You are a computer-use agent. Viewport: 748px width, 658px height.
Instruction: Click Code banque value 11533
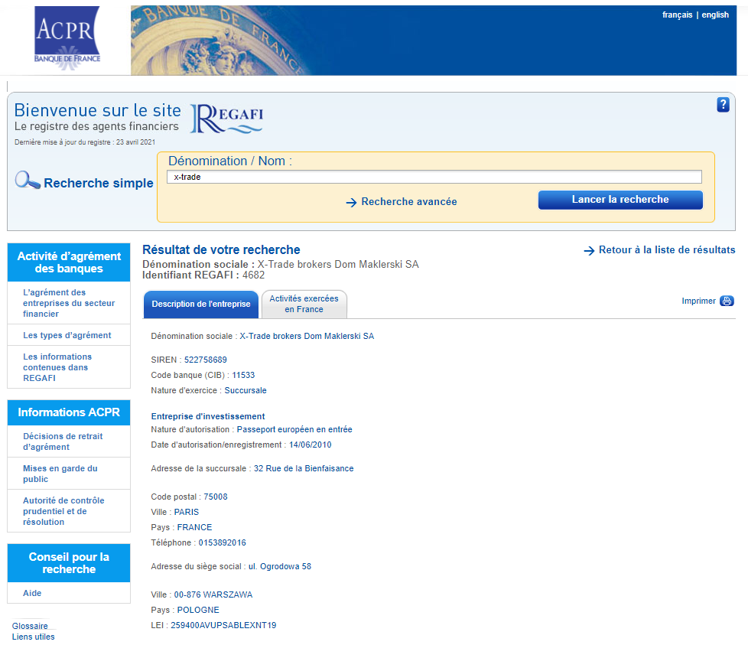click(x=243, y=375)
